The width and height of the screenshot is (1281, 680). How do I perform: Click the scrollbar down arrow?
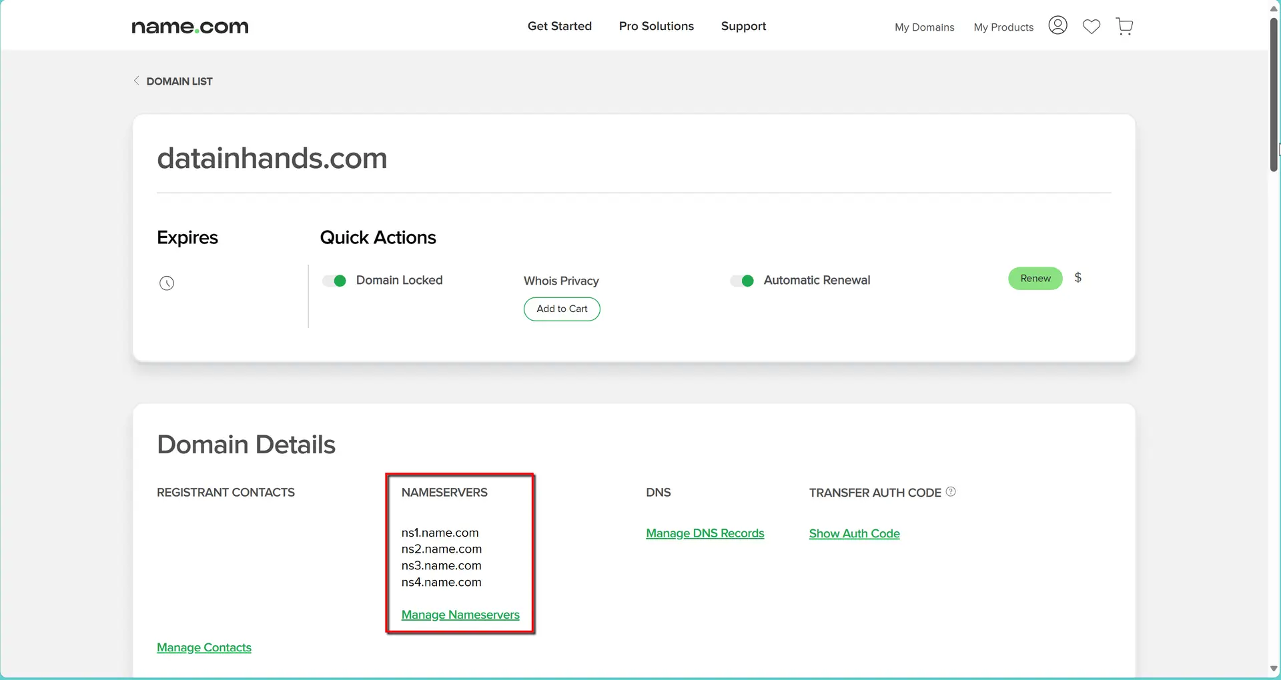[x=1273, y=669]
